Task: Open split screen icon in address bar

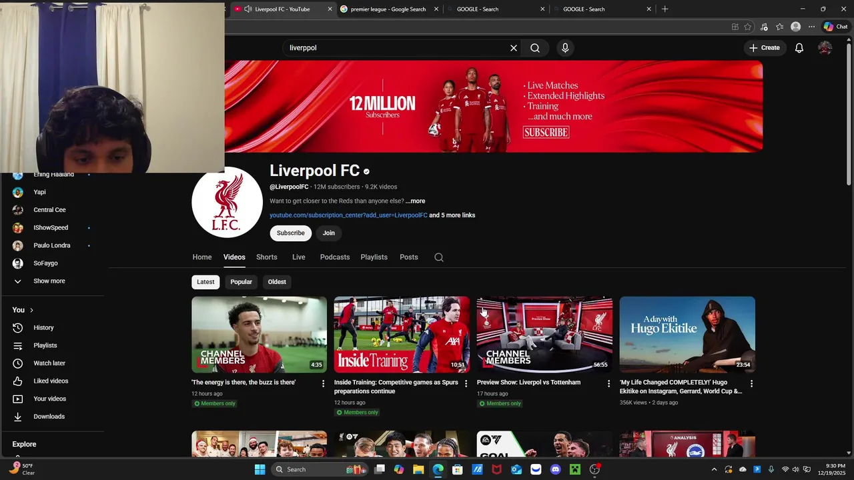Action: point(735,27)
